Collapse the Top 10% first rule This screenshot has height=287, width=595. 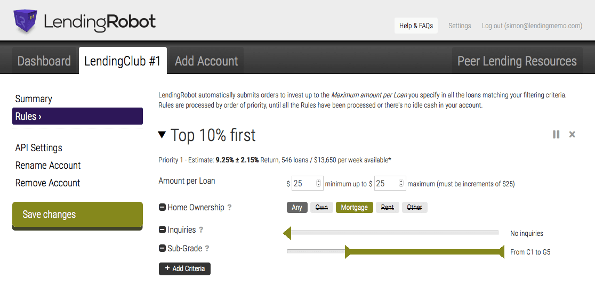[x=162, y=135]
